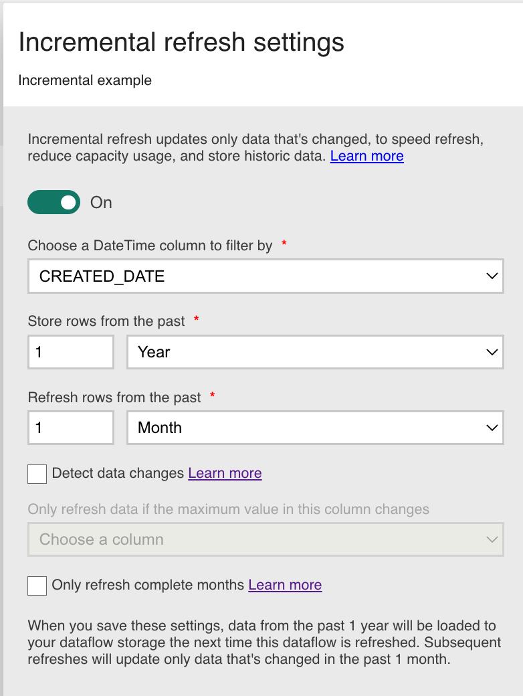
Task: Turn off the incremental refresh toggle
Action: [54, 202]
